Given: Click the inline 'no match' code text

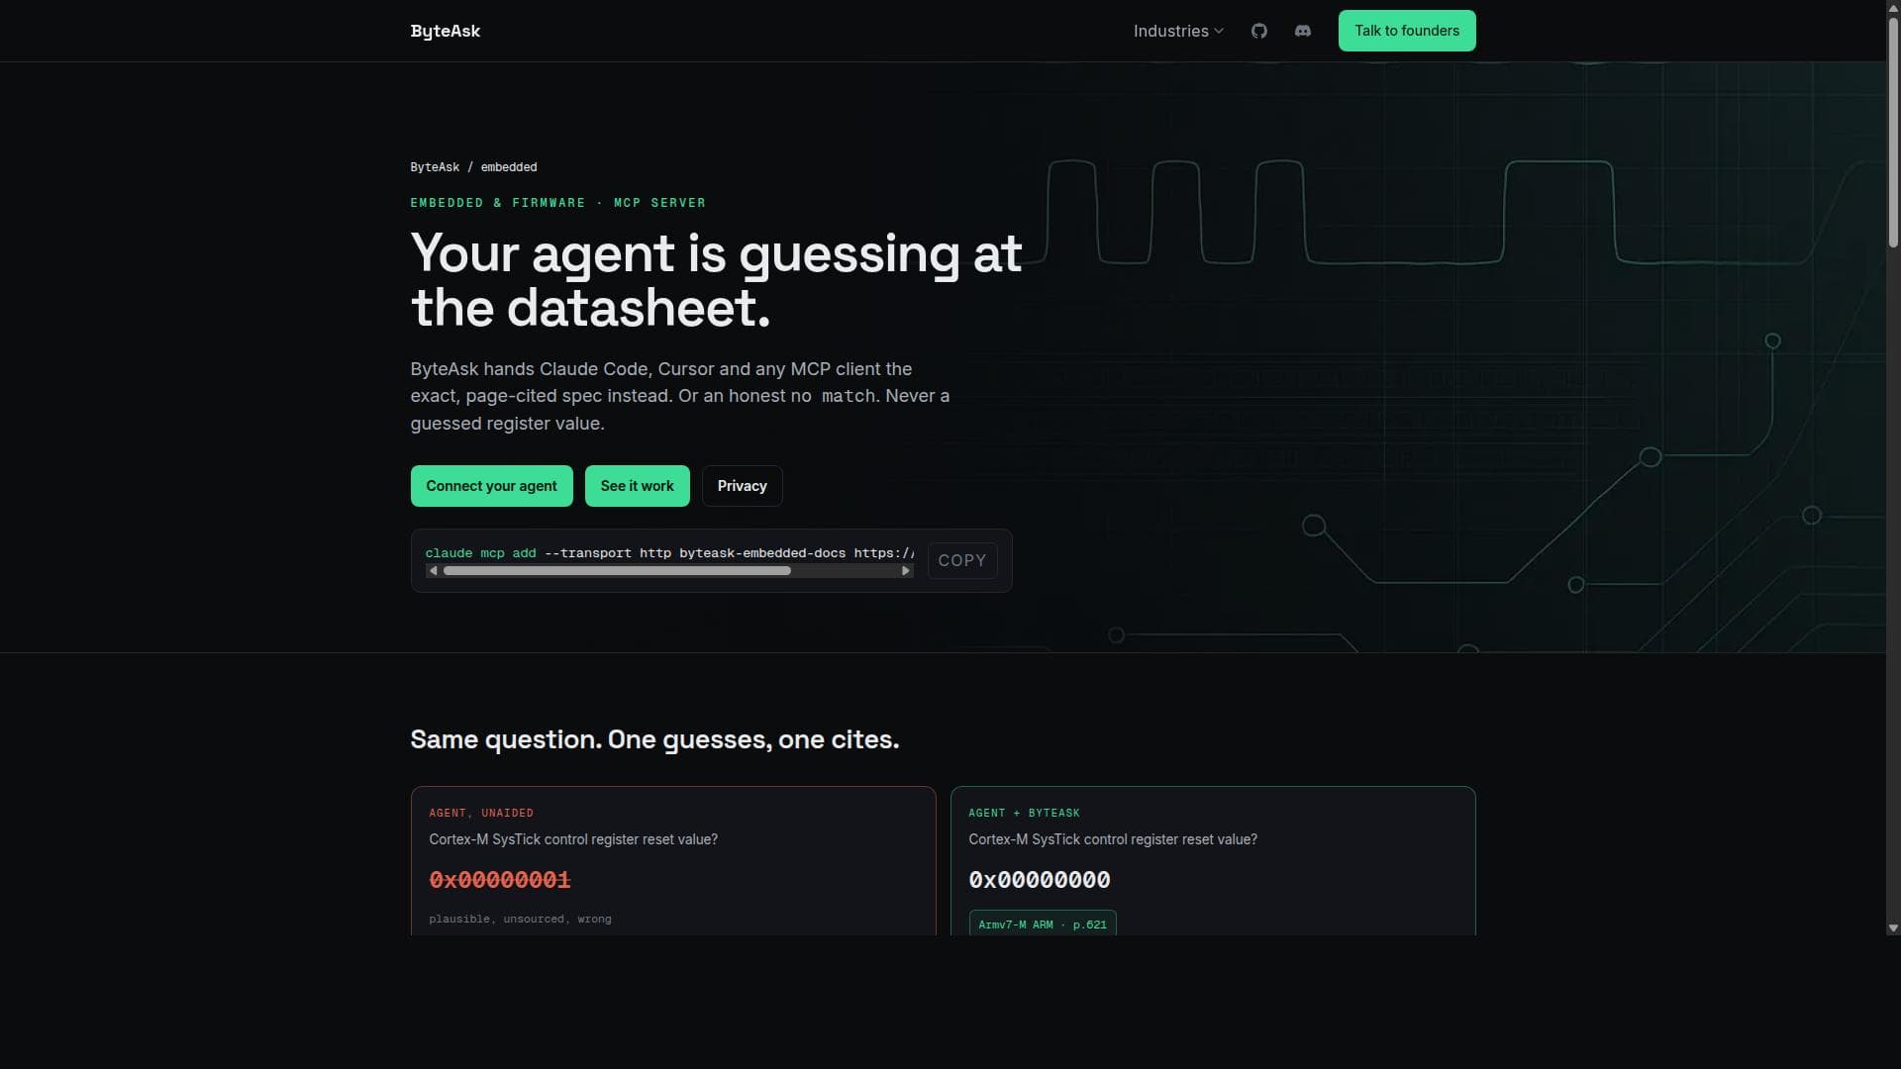Looking at the screenshot, I should pos(834,396).
